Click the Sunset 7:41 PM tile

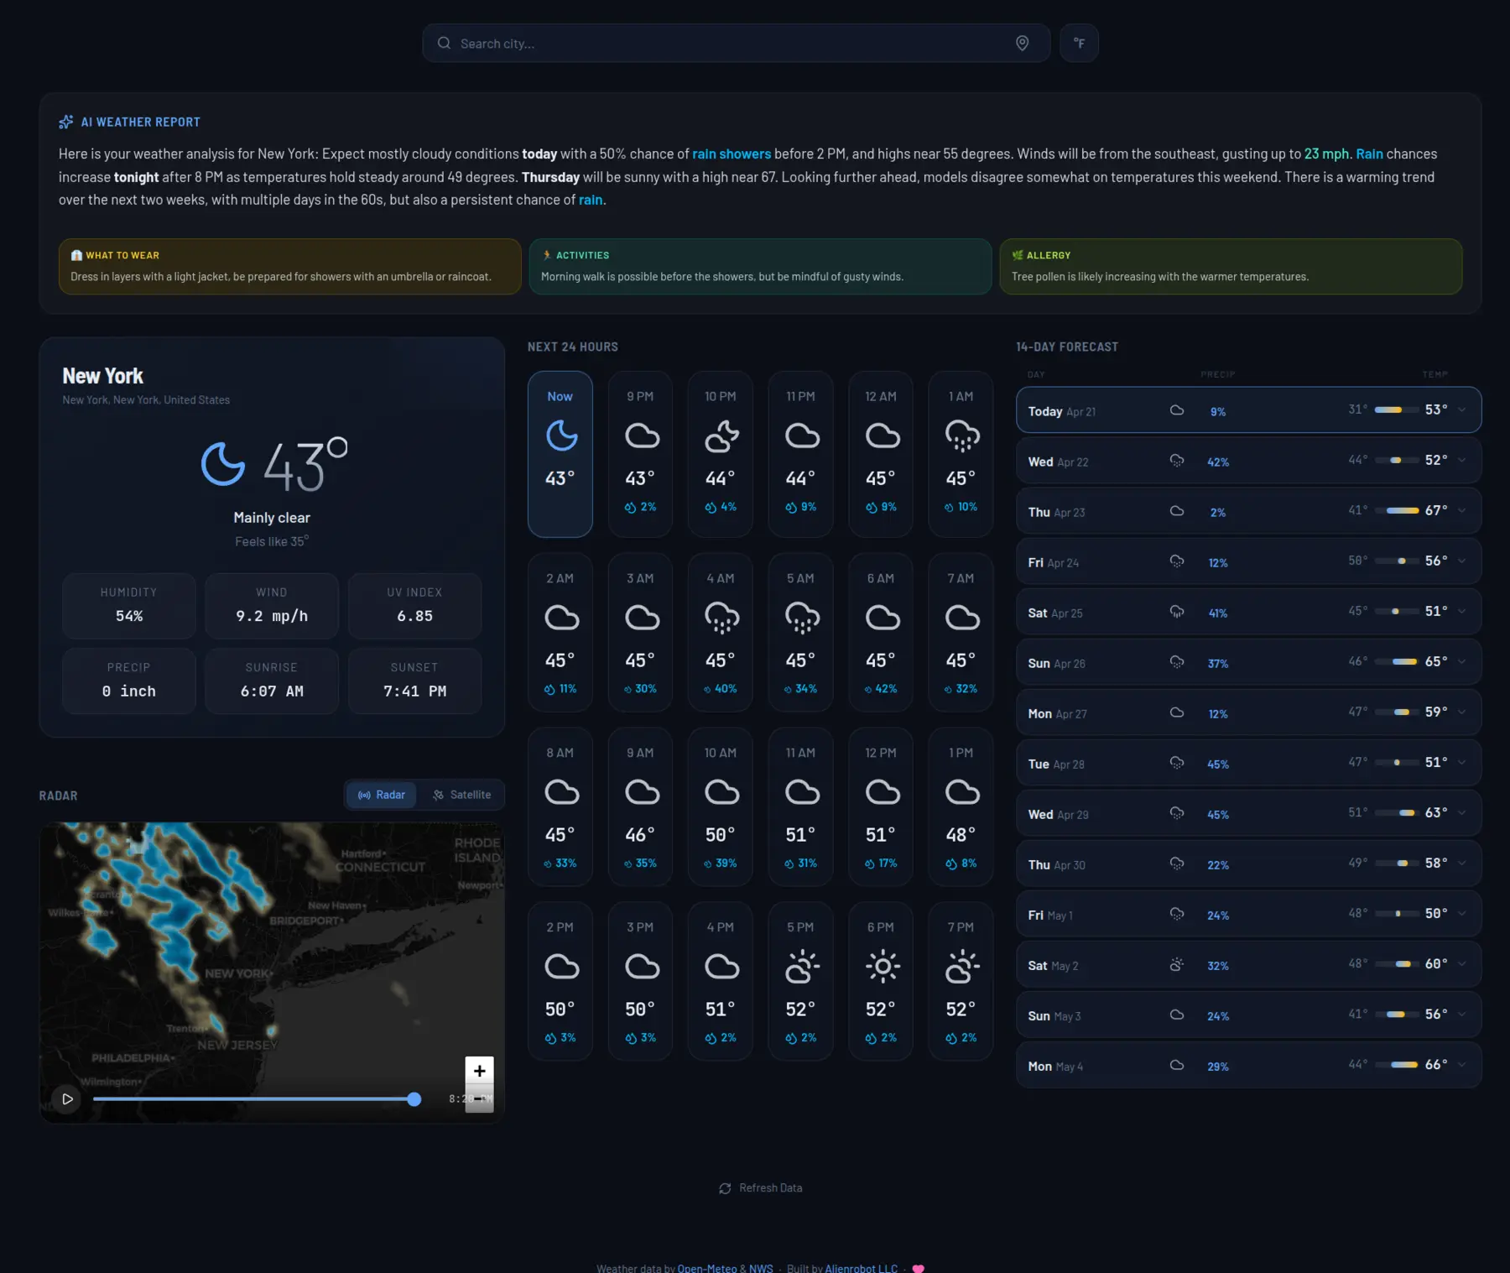point(414,681)
